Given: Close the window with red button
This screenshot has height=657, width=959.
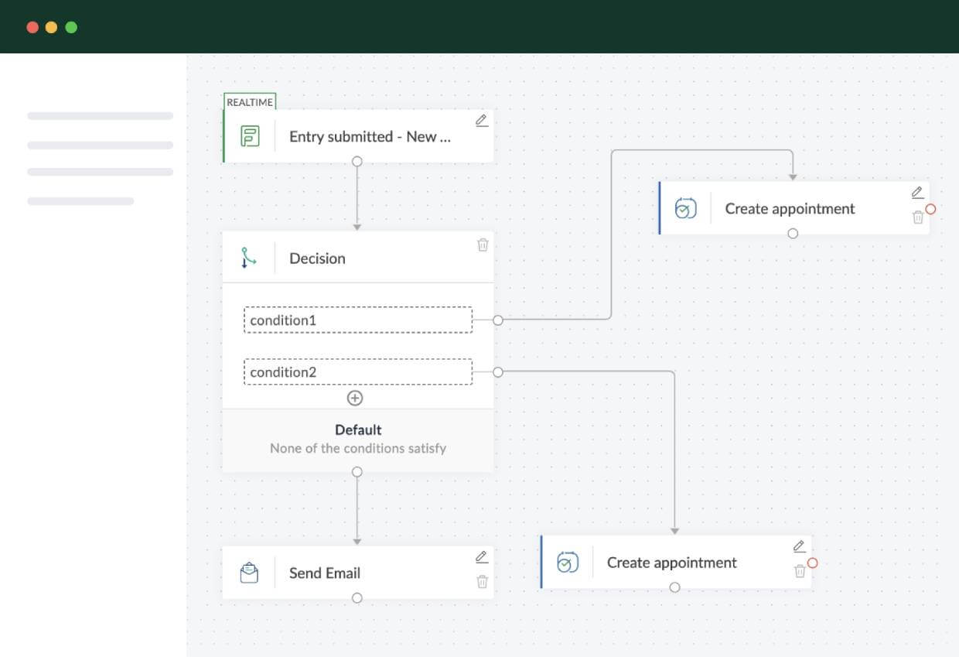Looking at the screenshot, I should pyautogui.click(x=32, y=27).
